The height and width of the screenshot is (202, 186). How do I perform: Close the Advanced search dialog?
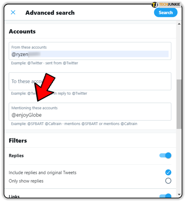click(x=13, y=13)
